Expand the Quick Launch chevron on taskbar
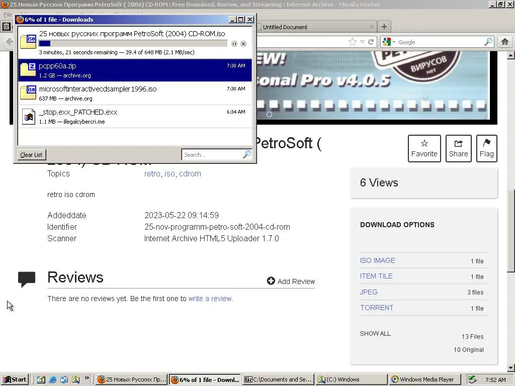The height and width of the screenshot is (386, 515). click(87, 378)
